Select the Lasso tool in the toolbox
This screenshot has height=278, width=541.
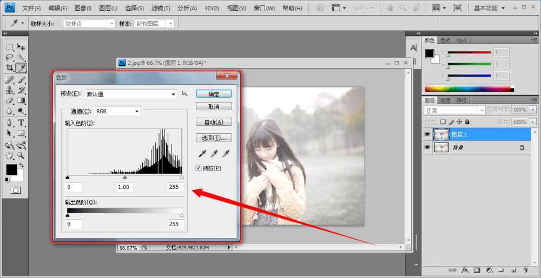(x=10, y=57)
